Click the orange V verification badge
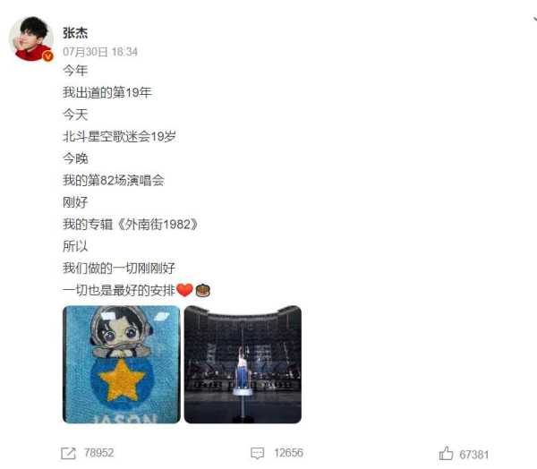The height and width of the screenshot is (469, 537). 48,55
